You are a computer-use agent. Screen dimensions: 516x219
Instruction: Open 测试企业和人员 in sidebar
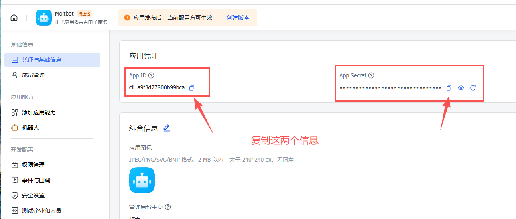click(x=52, y=211)
